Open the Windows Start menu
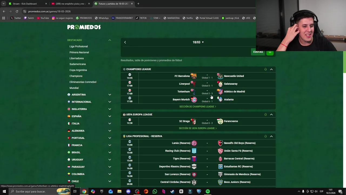The image size is (346, 195). [4, 191]
